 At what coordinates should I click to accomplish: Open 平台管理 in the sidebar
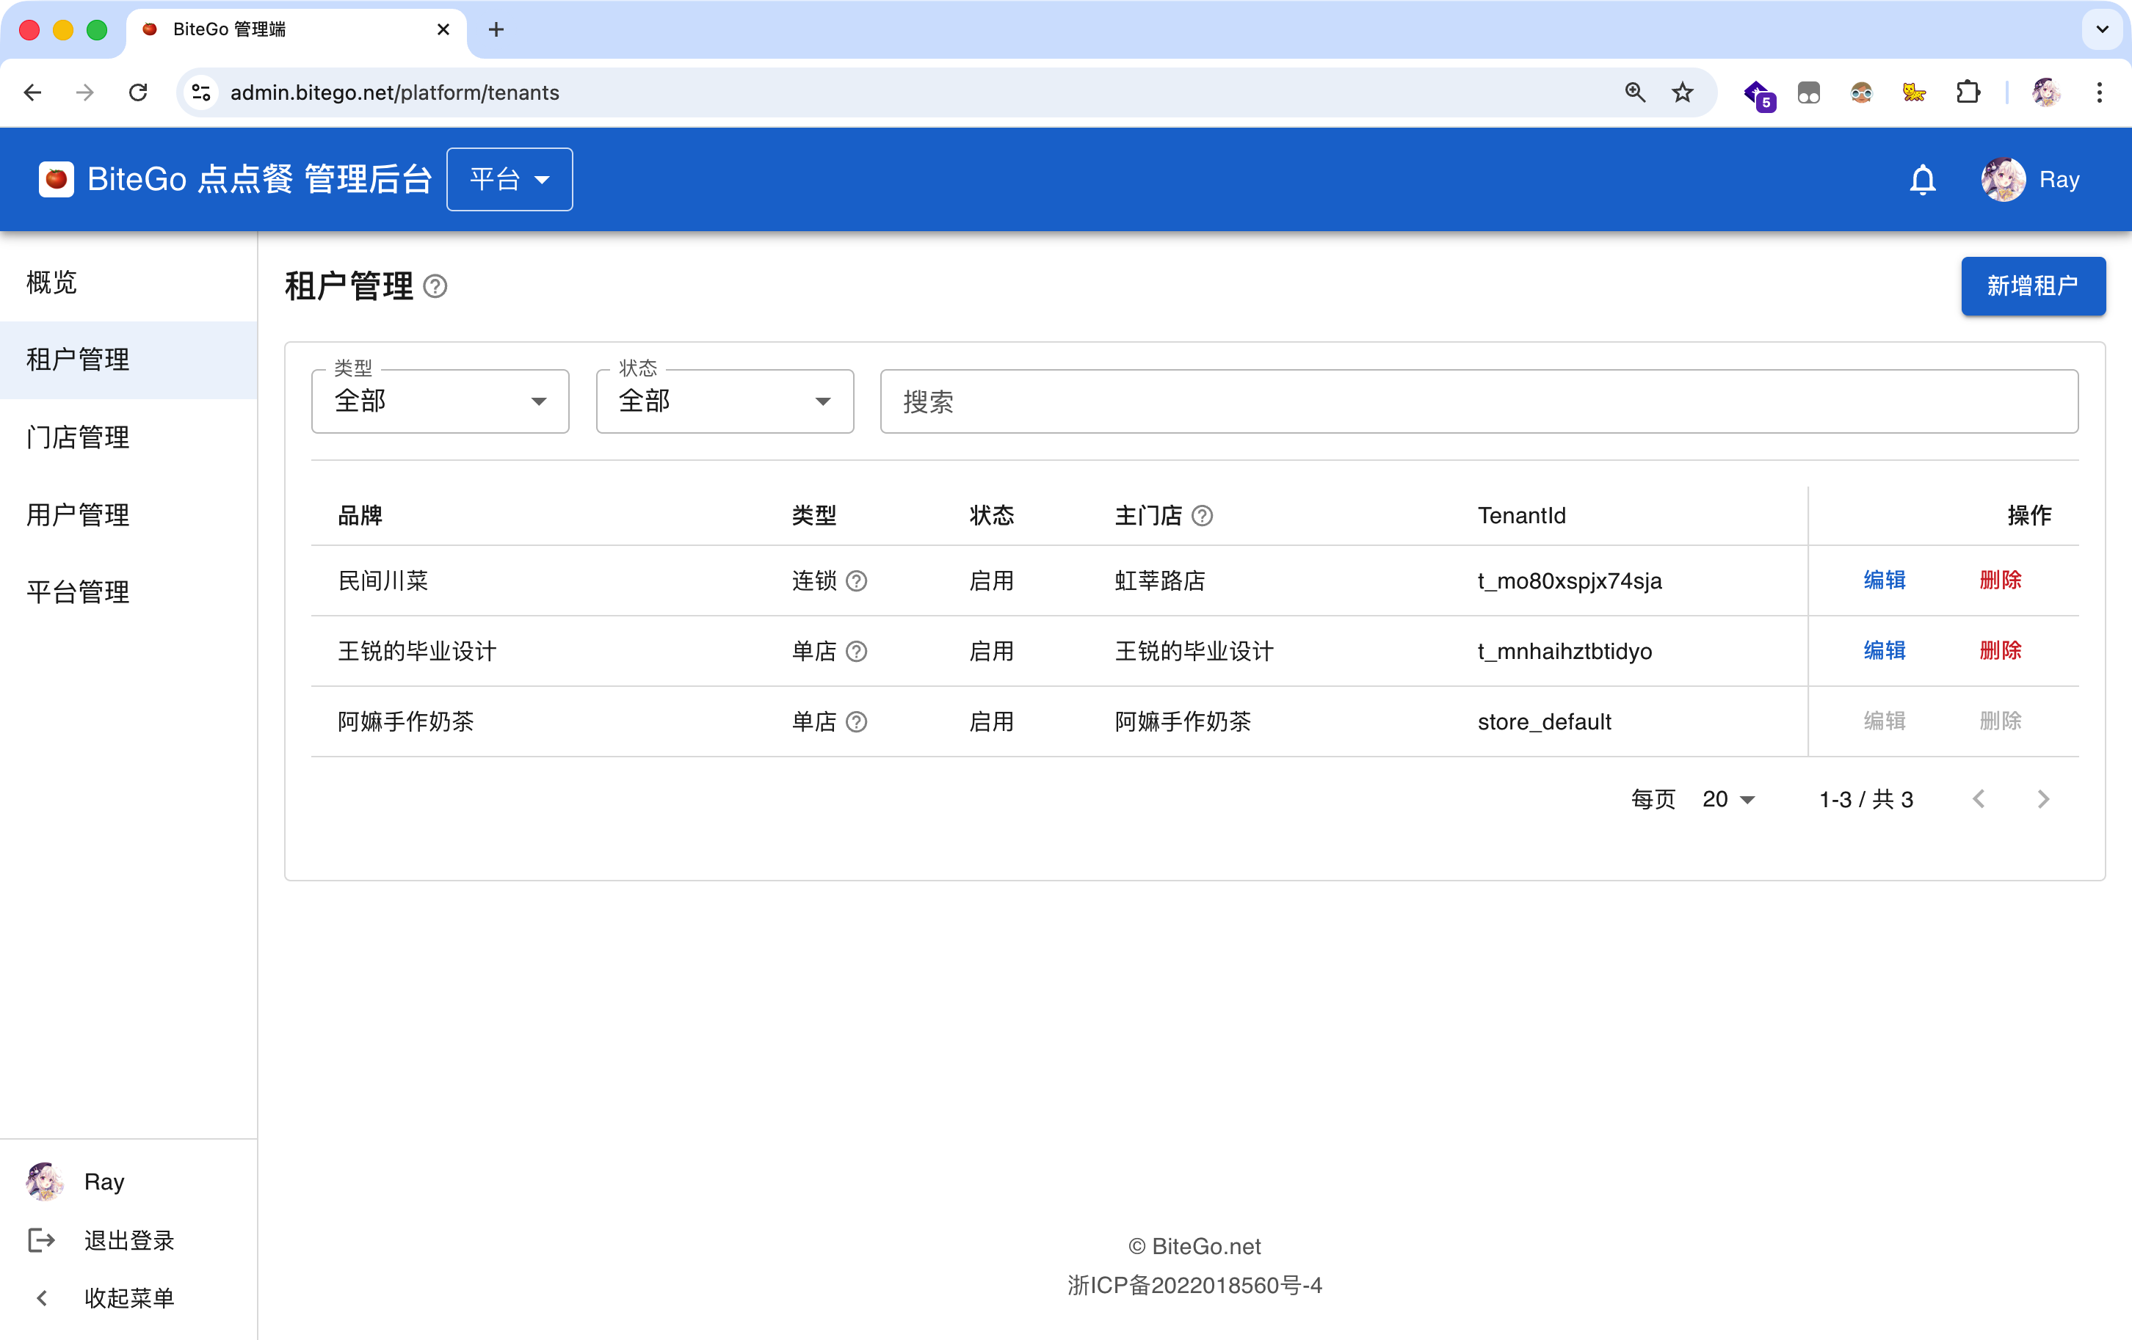pyautogui.click(x=128, y=592)
